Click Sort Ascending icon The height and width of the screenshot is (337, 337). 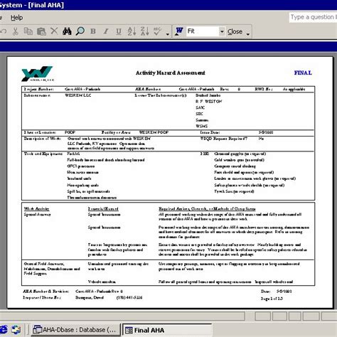[x=132, y=31]
